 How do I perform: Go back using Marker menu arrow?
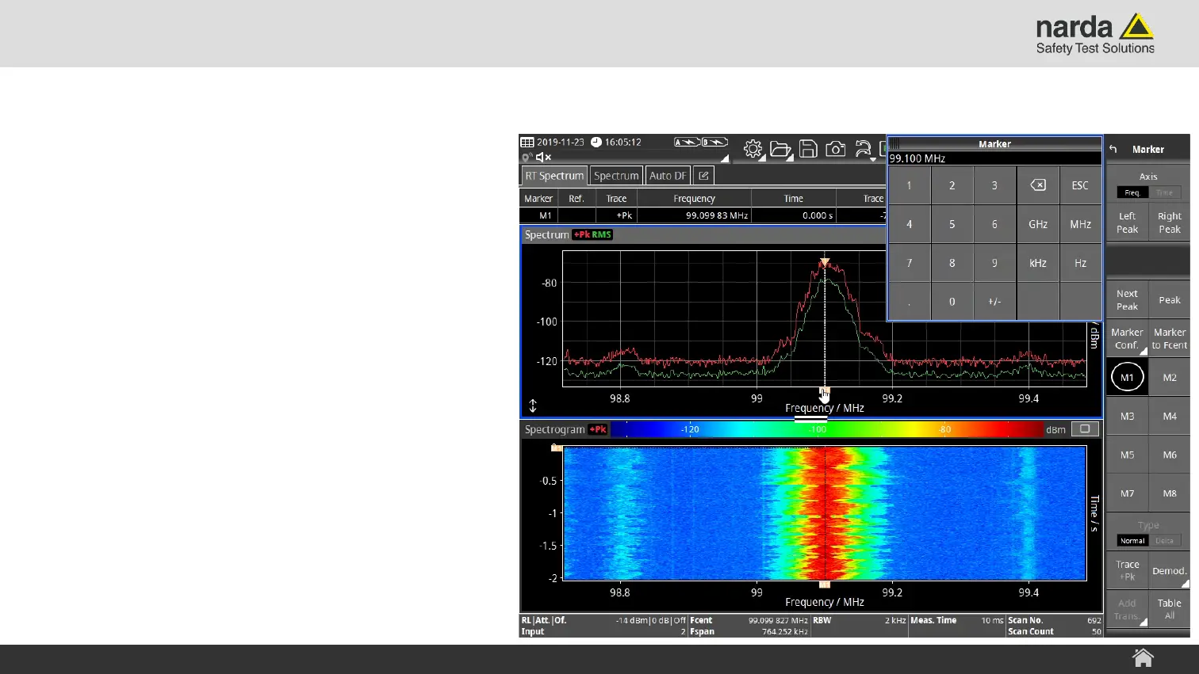click(x=1113, y=149)
